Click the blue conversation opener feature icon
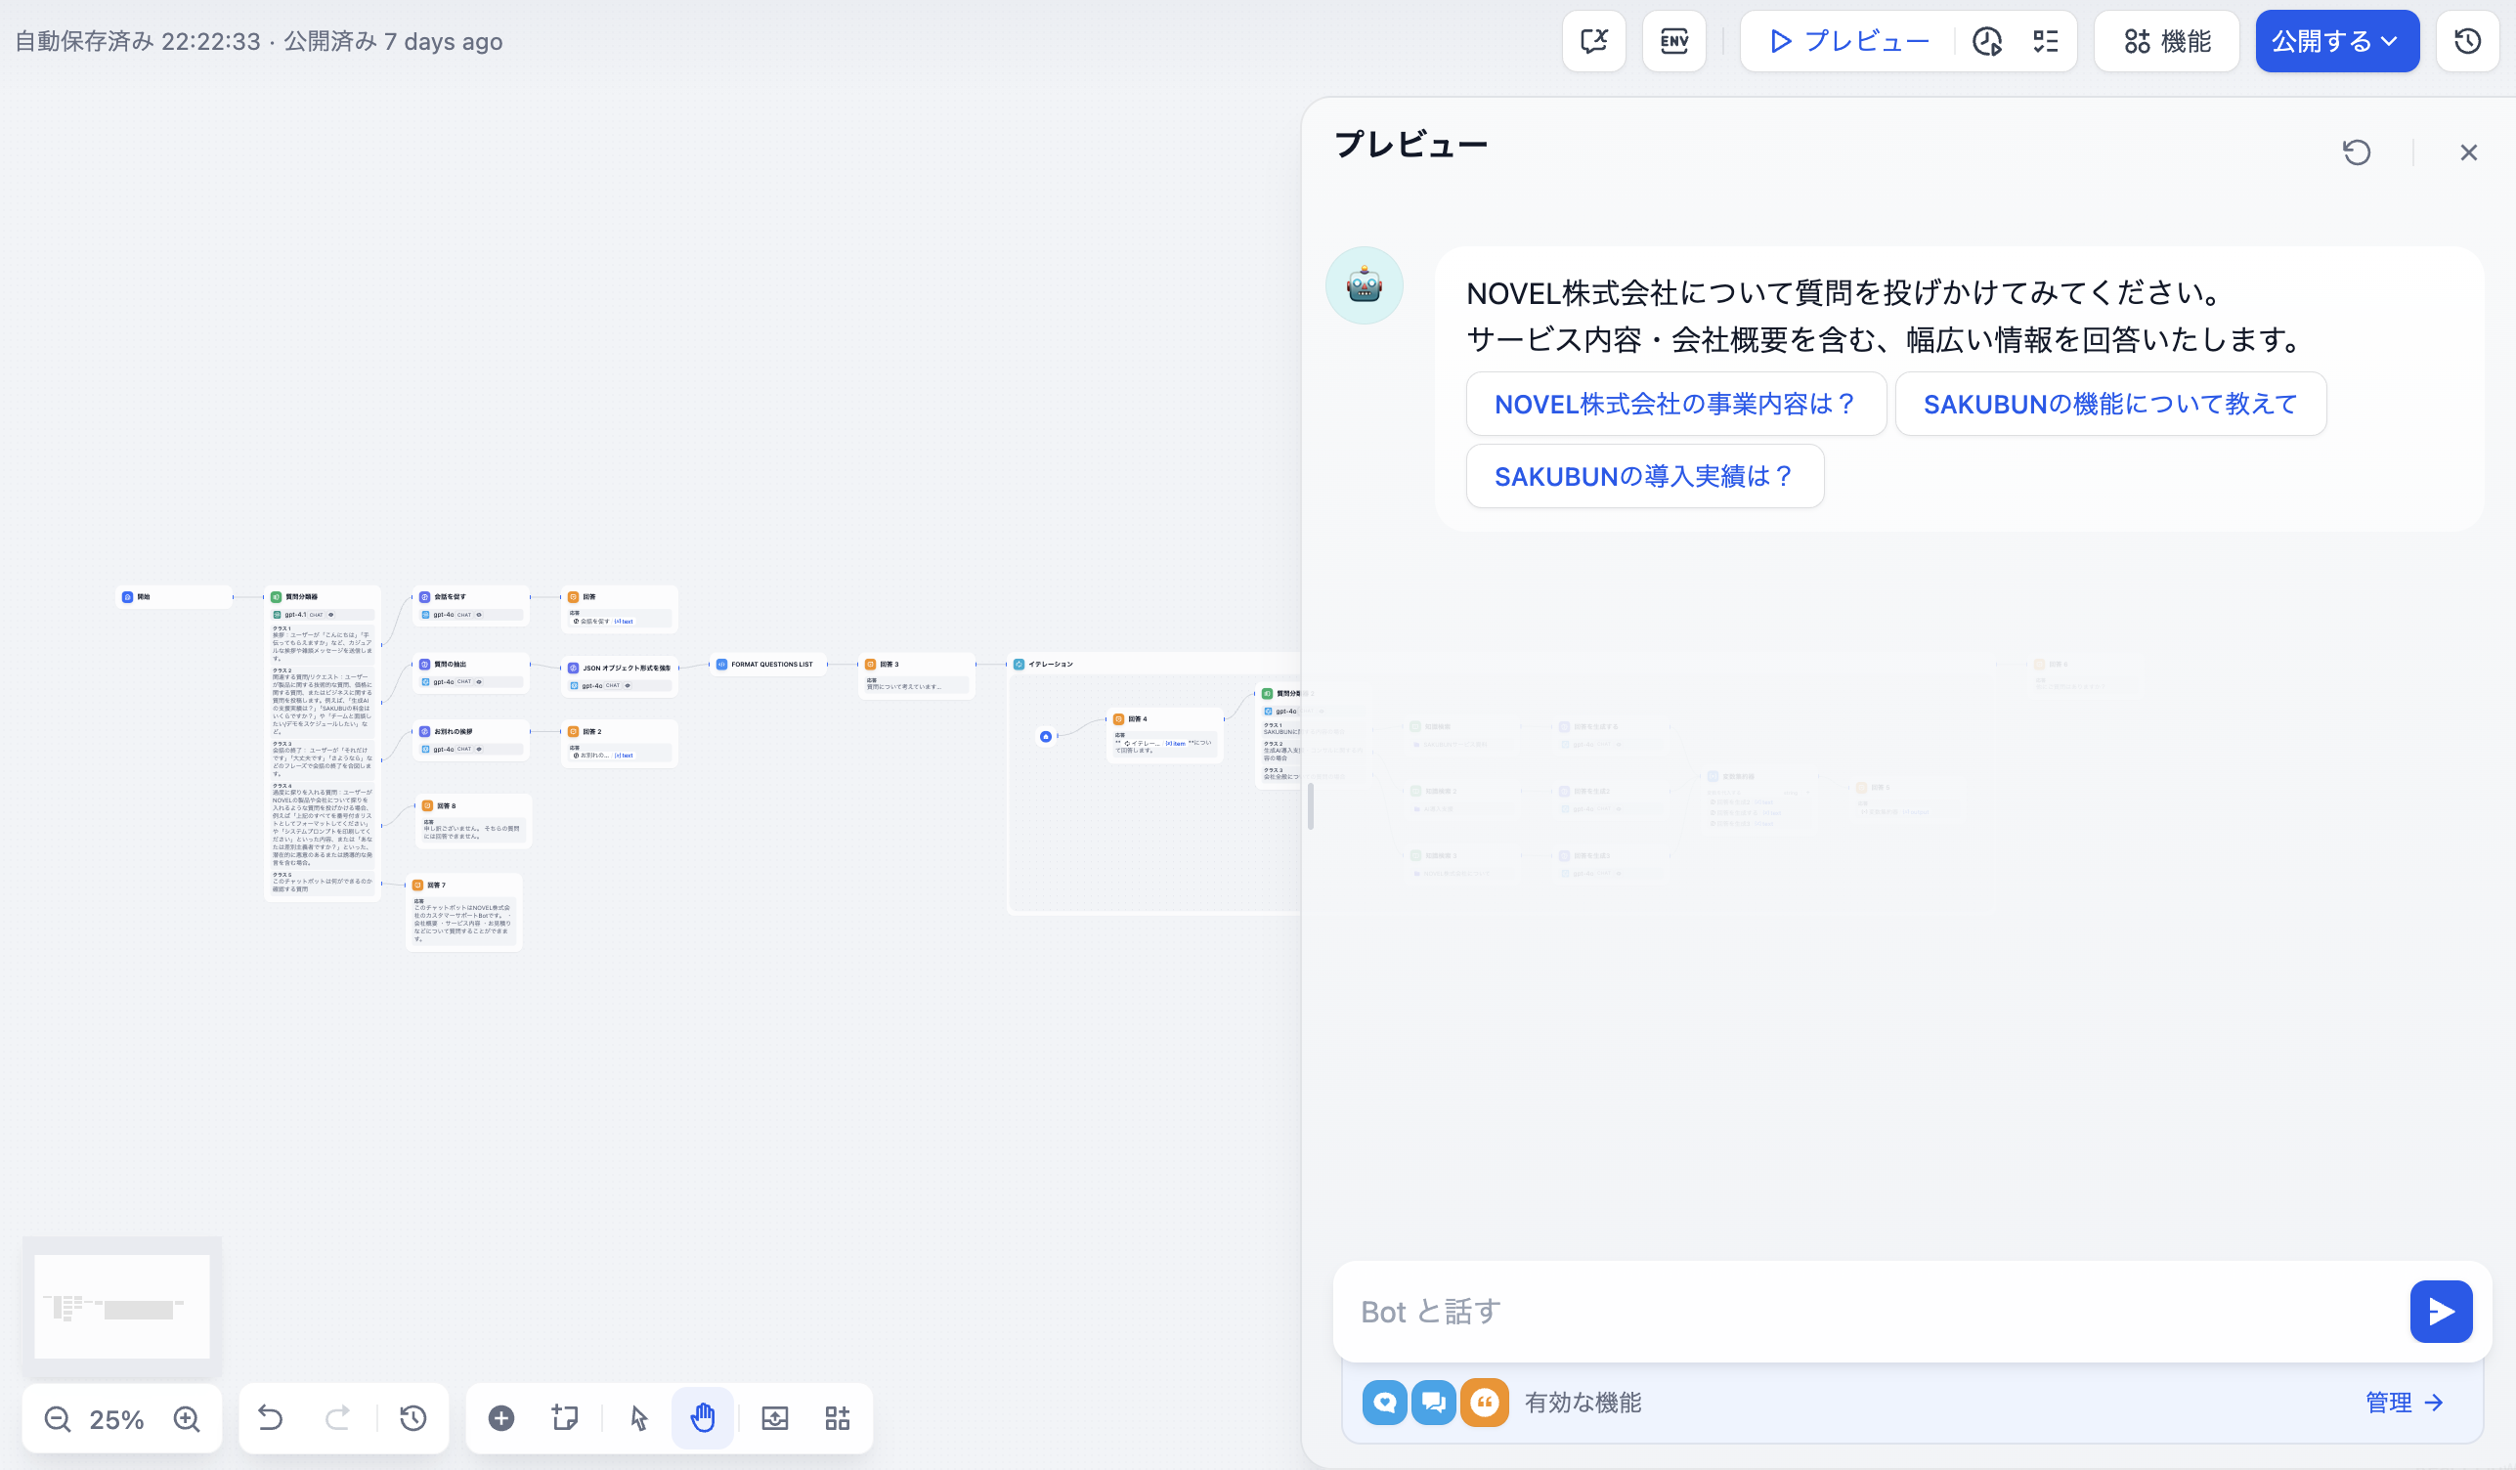The height and width of the screenshot is (1470, 2516). click(x=1385, y=1403)
